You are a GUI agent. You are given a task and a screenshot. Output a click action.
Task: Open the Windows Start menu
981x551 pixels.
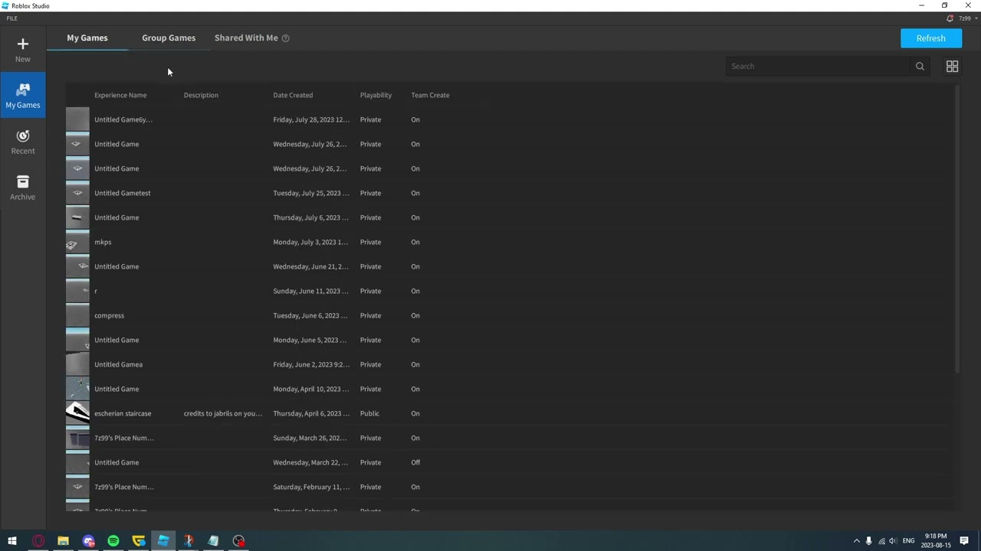12,541
